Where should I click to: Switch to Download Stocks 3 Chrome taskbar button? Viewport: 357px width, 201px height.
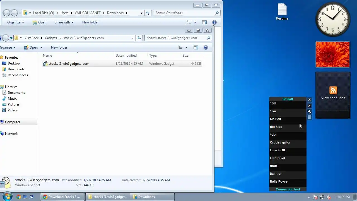(62, 197)
